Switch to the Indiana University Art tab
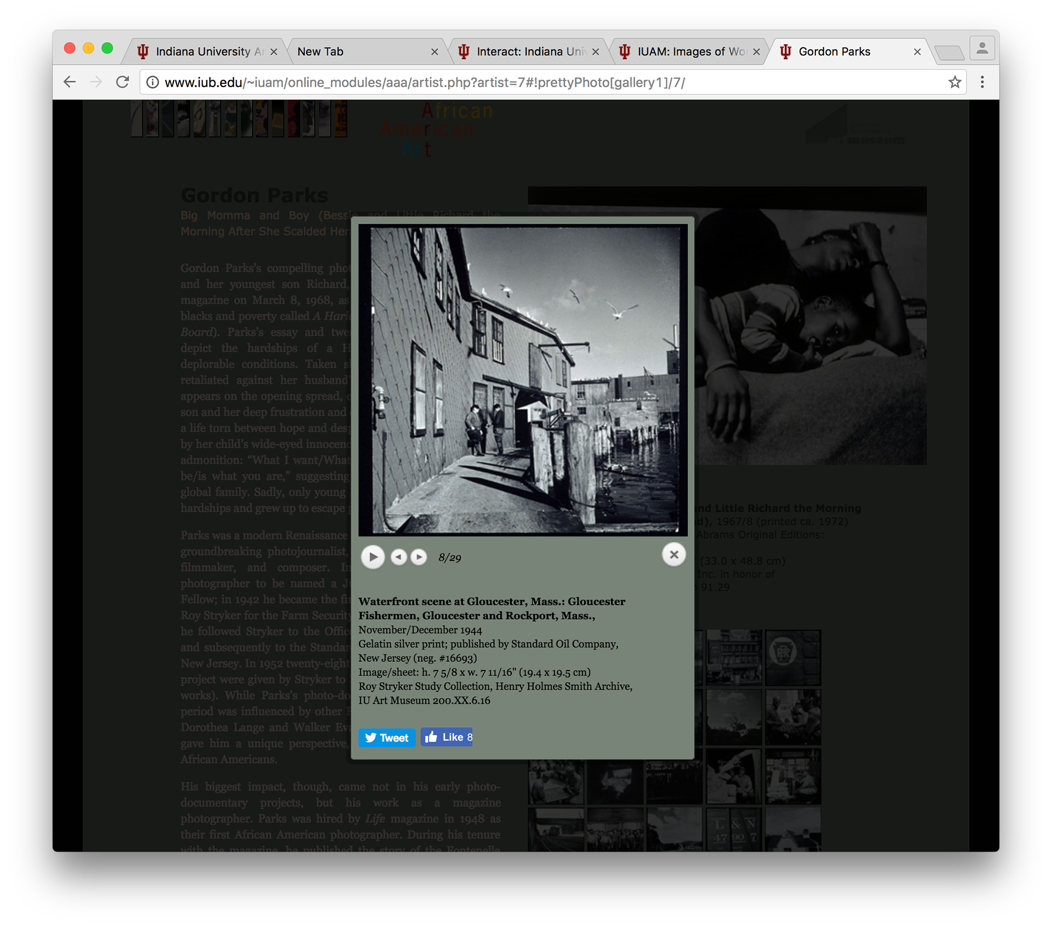The height and width of the screenshot is (927, 1052). point(203,51)
